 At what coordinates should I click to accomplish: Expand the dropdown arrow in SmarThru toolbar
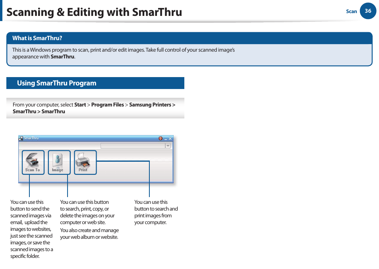168,146
